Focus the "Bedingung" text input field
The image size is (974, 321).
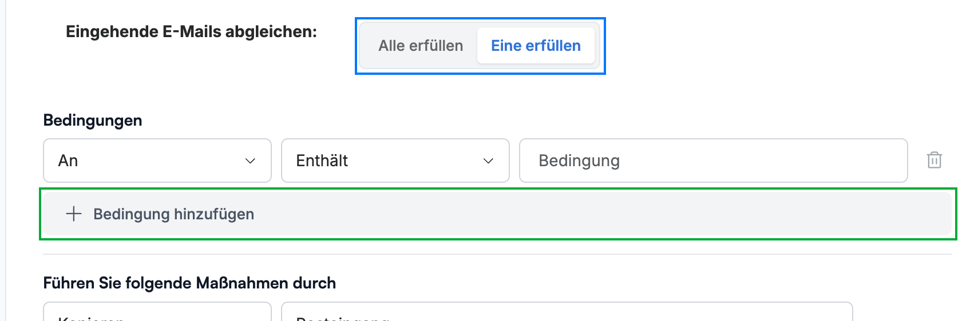(714, 160)
